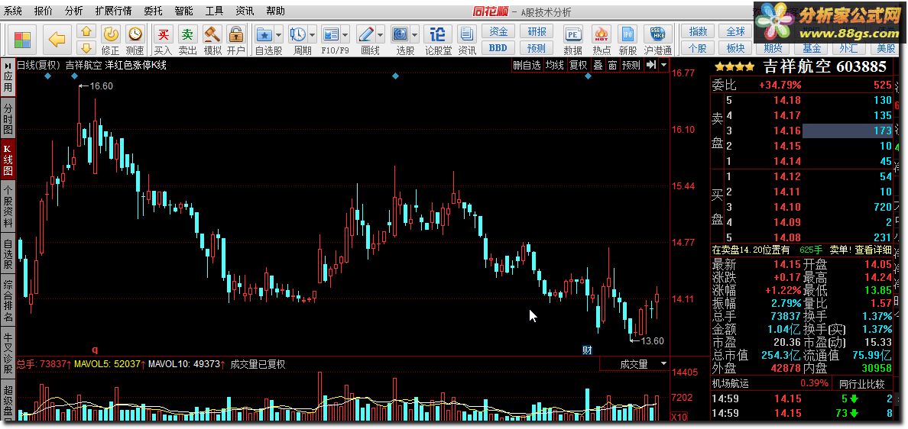Expand the F10/F9 dropdown arrow
This screenshot has width=908, height=429.
pyautogui.click(x=345, y=34)
